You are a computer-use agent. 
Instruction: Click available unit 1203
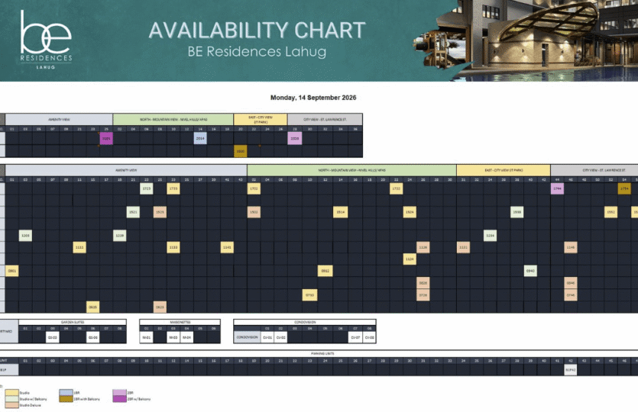(26, 236)
